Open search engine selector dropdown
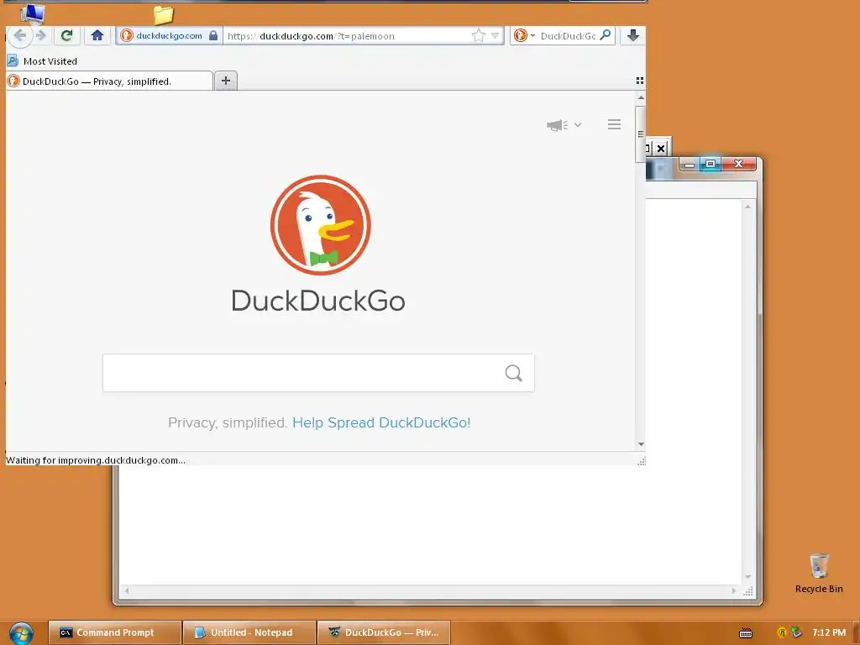The height and width of the screenshot is (645, 860). click(524, 35)
